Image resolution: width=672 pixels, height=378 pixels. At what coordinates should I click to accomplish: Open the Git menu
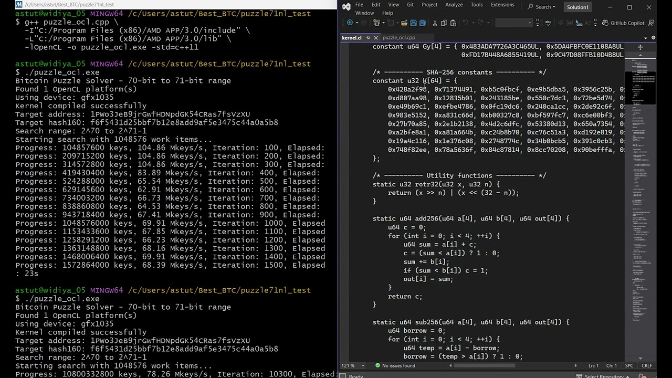pos(410,5)
